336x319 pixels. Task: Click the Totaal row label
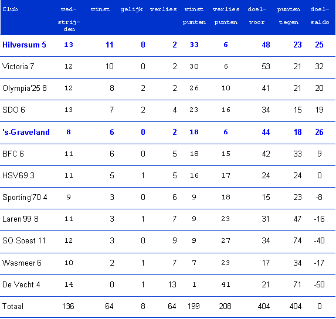pyautogui.click(x=13, y=306)
